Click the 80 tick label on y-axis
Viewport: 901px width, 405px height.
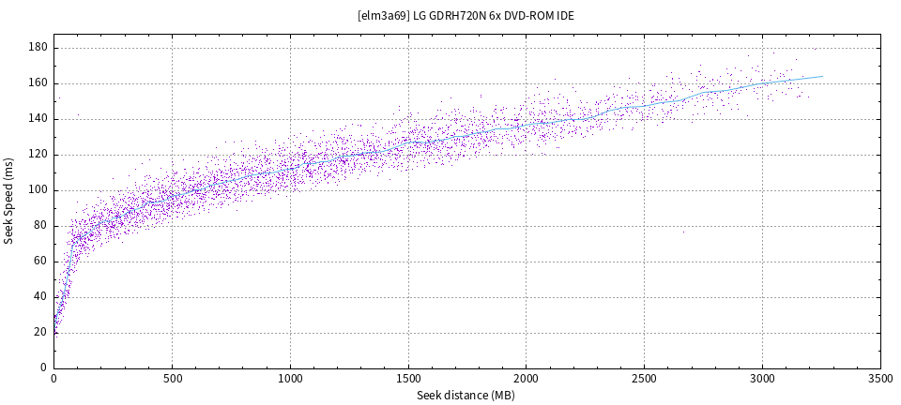pyautogui.click(x=41, y=226)
